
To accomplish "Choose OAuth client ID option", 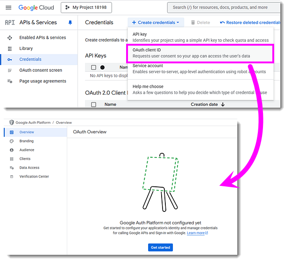I will pyautogui.click(x=200, y=53).
